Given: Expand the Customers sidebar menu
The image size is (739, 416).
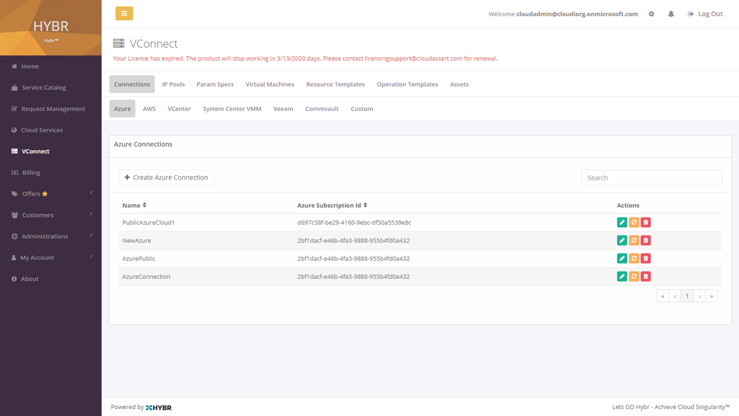Looking at the screenshot, I should point(51,215).
